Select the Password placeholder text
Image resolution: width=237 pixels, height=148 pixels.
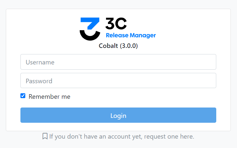[39, 81]
